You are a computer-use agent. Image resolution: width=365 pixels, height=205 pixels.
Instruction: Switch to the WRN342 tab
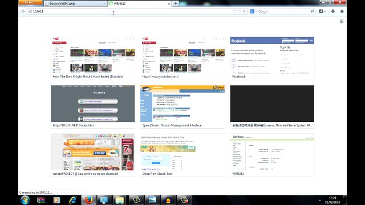point(140,4)
